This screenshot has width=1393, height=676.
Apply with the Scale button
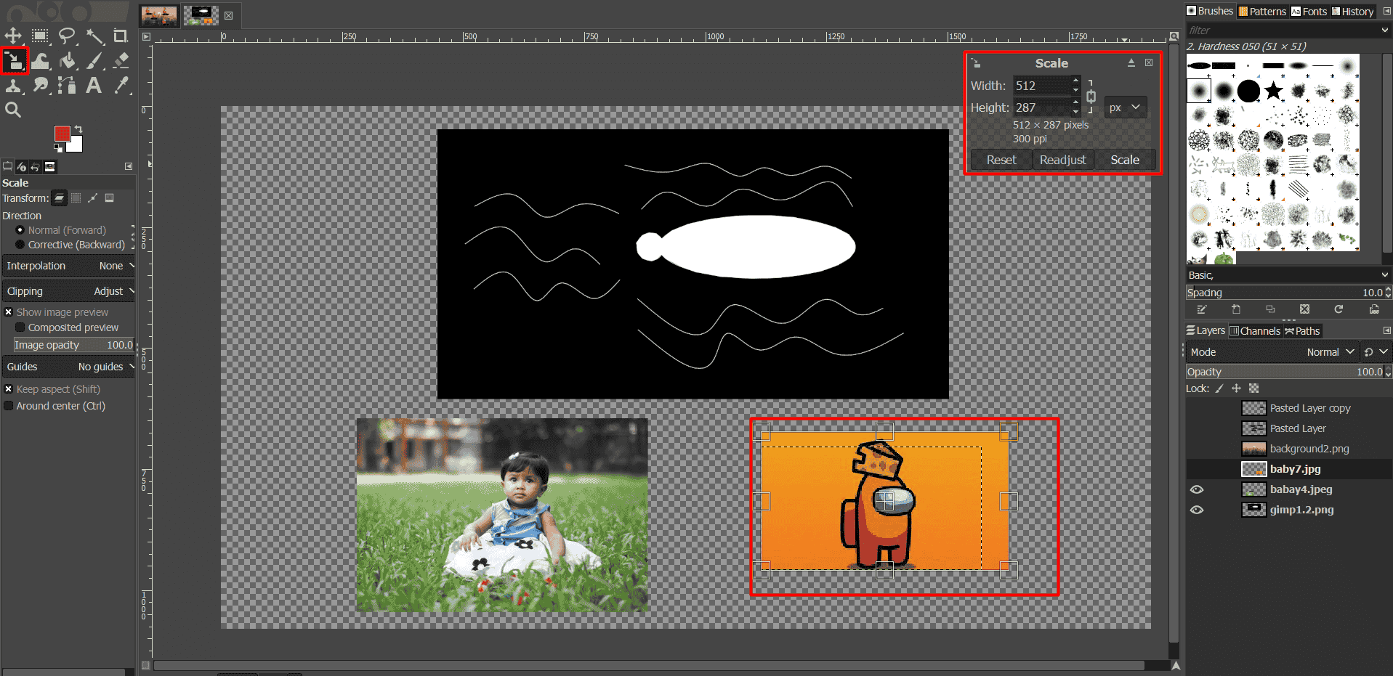1124,160
